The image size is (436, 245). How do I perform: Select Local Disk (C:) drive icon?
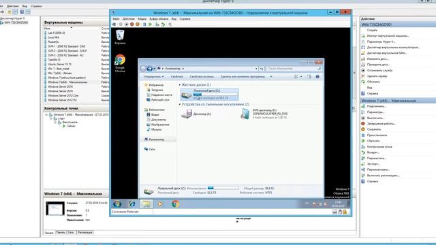pos(186,95)
